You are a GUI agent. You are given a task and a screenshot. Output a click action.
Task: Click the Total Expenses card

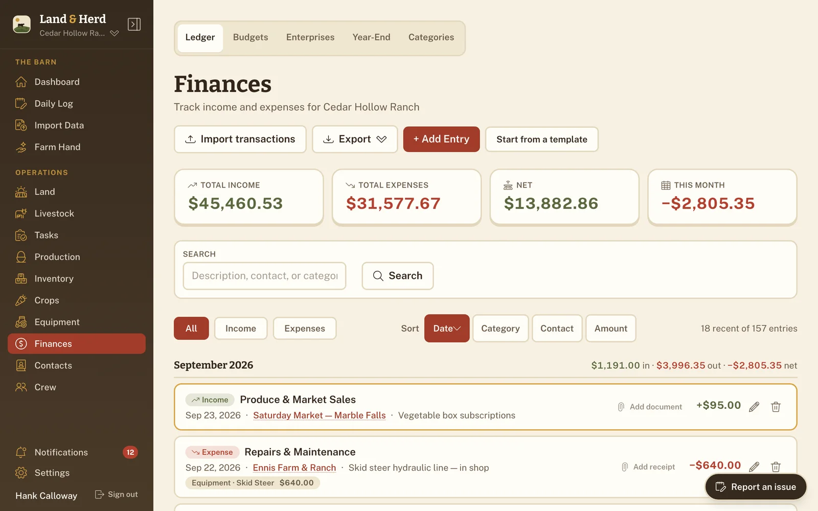(x=406, y=197)
